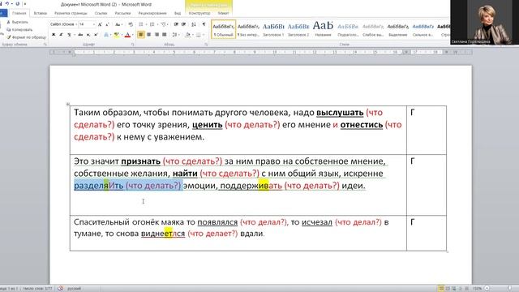Increase font size with the grow font icon
Image resolution: width=519 pixels, height=292 pixels.
pos(100,24)
